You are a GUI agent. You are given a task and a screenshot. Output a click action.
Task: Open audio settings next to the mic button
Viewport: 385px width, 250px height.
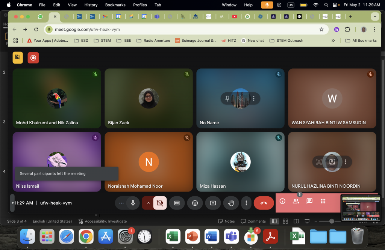pos(121,203)
